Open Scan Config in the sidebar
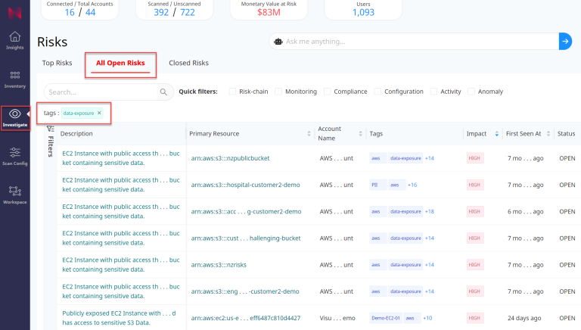Viewport: 581px width, 330px height. click(x=14, y=154)
